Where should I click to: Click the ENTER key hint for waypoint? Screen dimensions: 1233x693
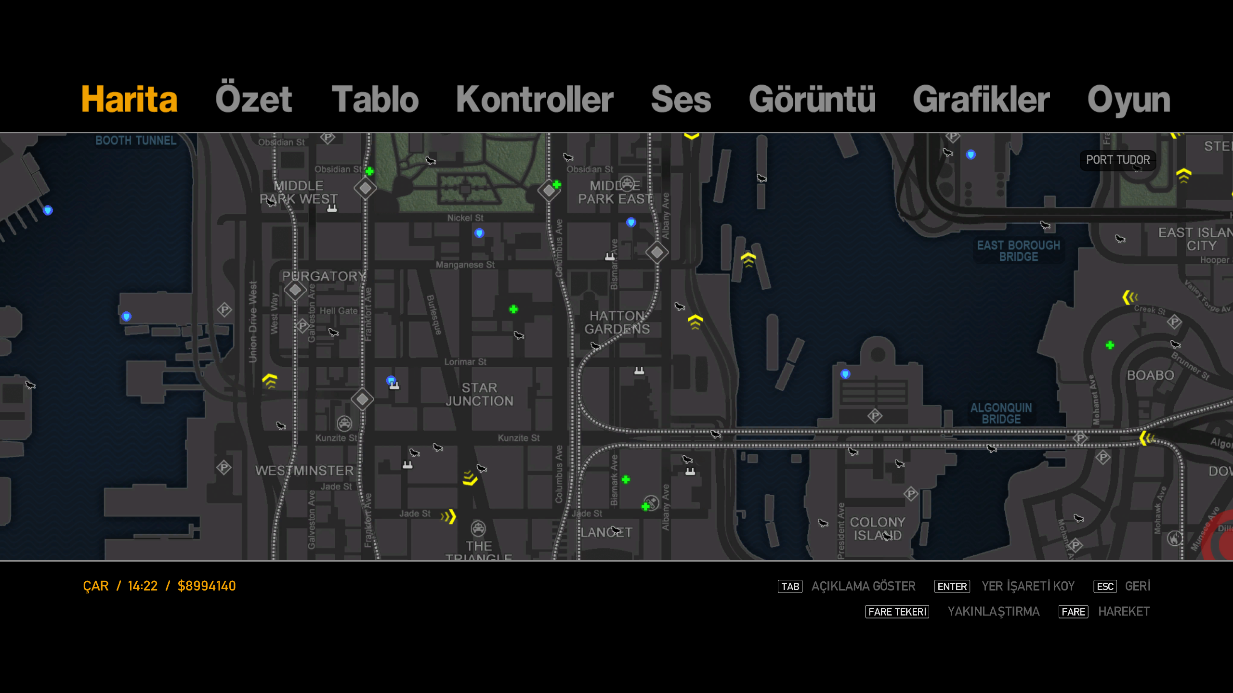coord(952,586)
